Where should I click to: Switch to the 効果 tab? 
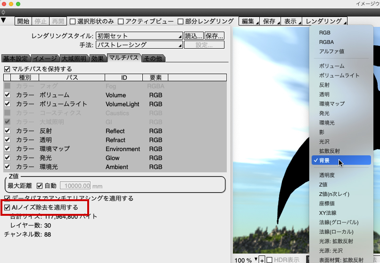tap(98, 59)
